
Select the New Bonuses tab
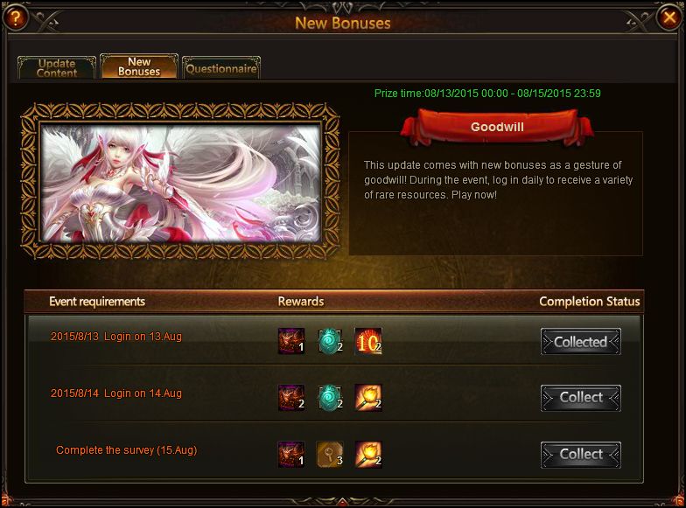pos(138,66)
